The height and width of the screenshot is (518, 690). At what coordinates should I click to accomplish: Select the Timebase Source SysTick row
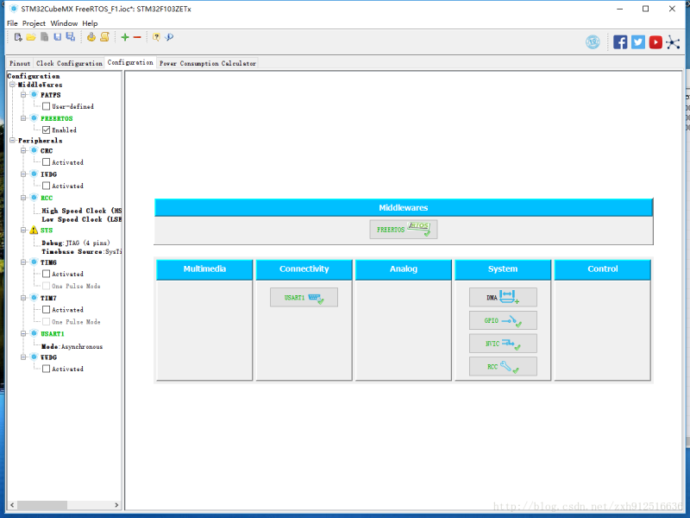point(81,251)
